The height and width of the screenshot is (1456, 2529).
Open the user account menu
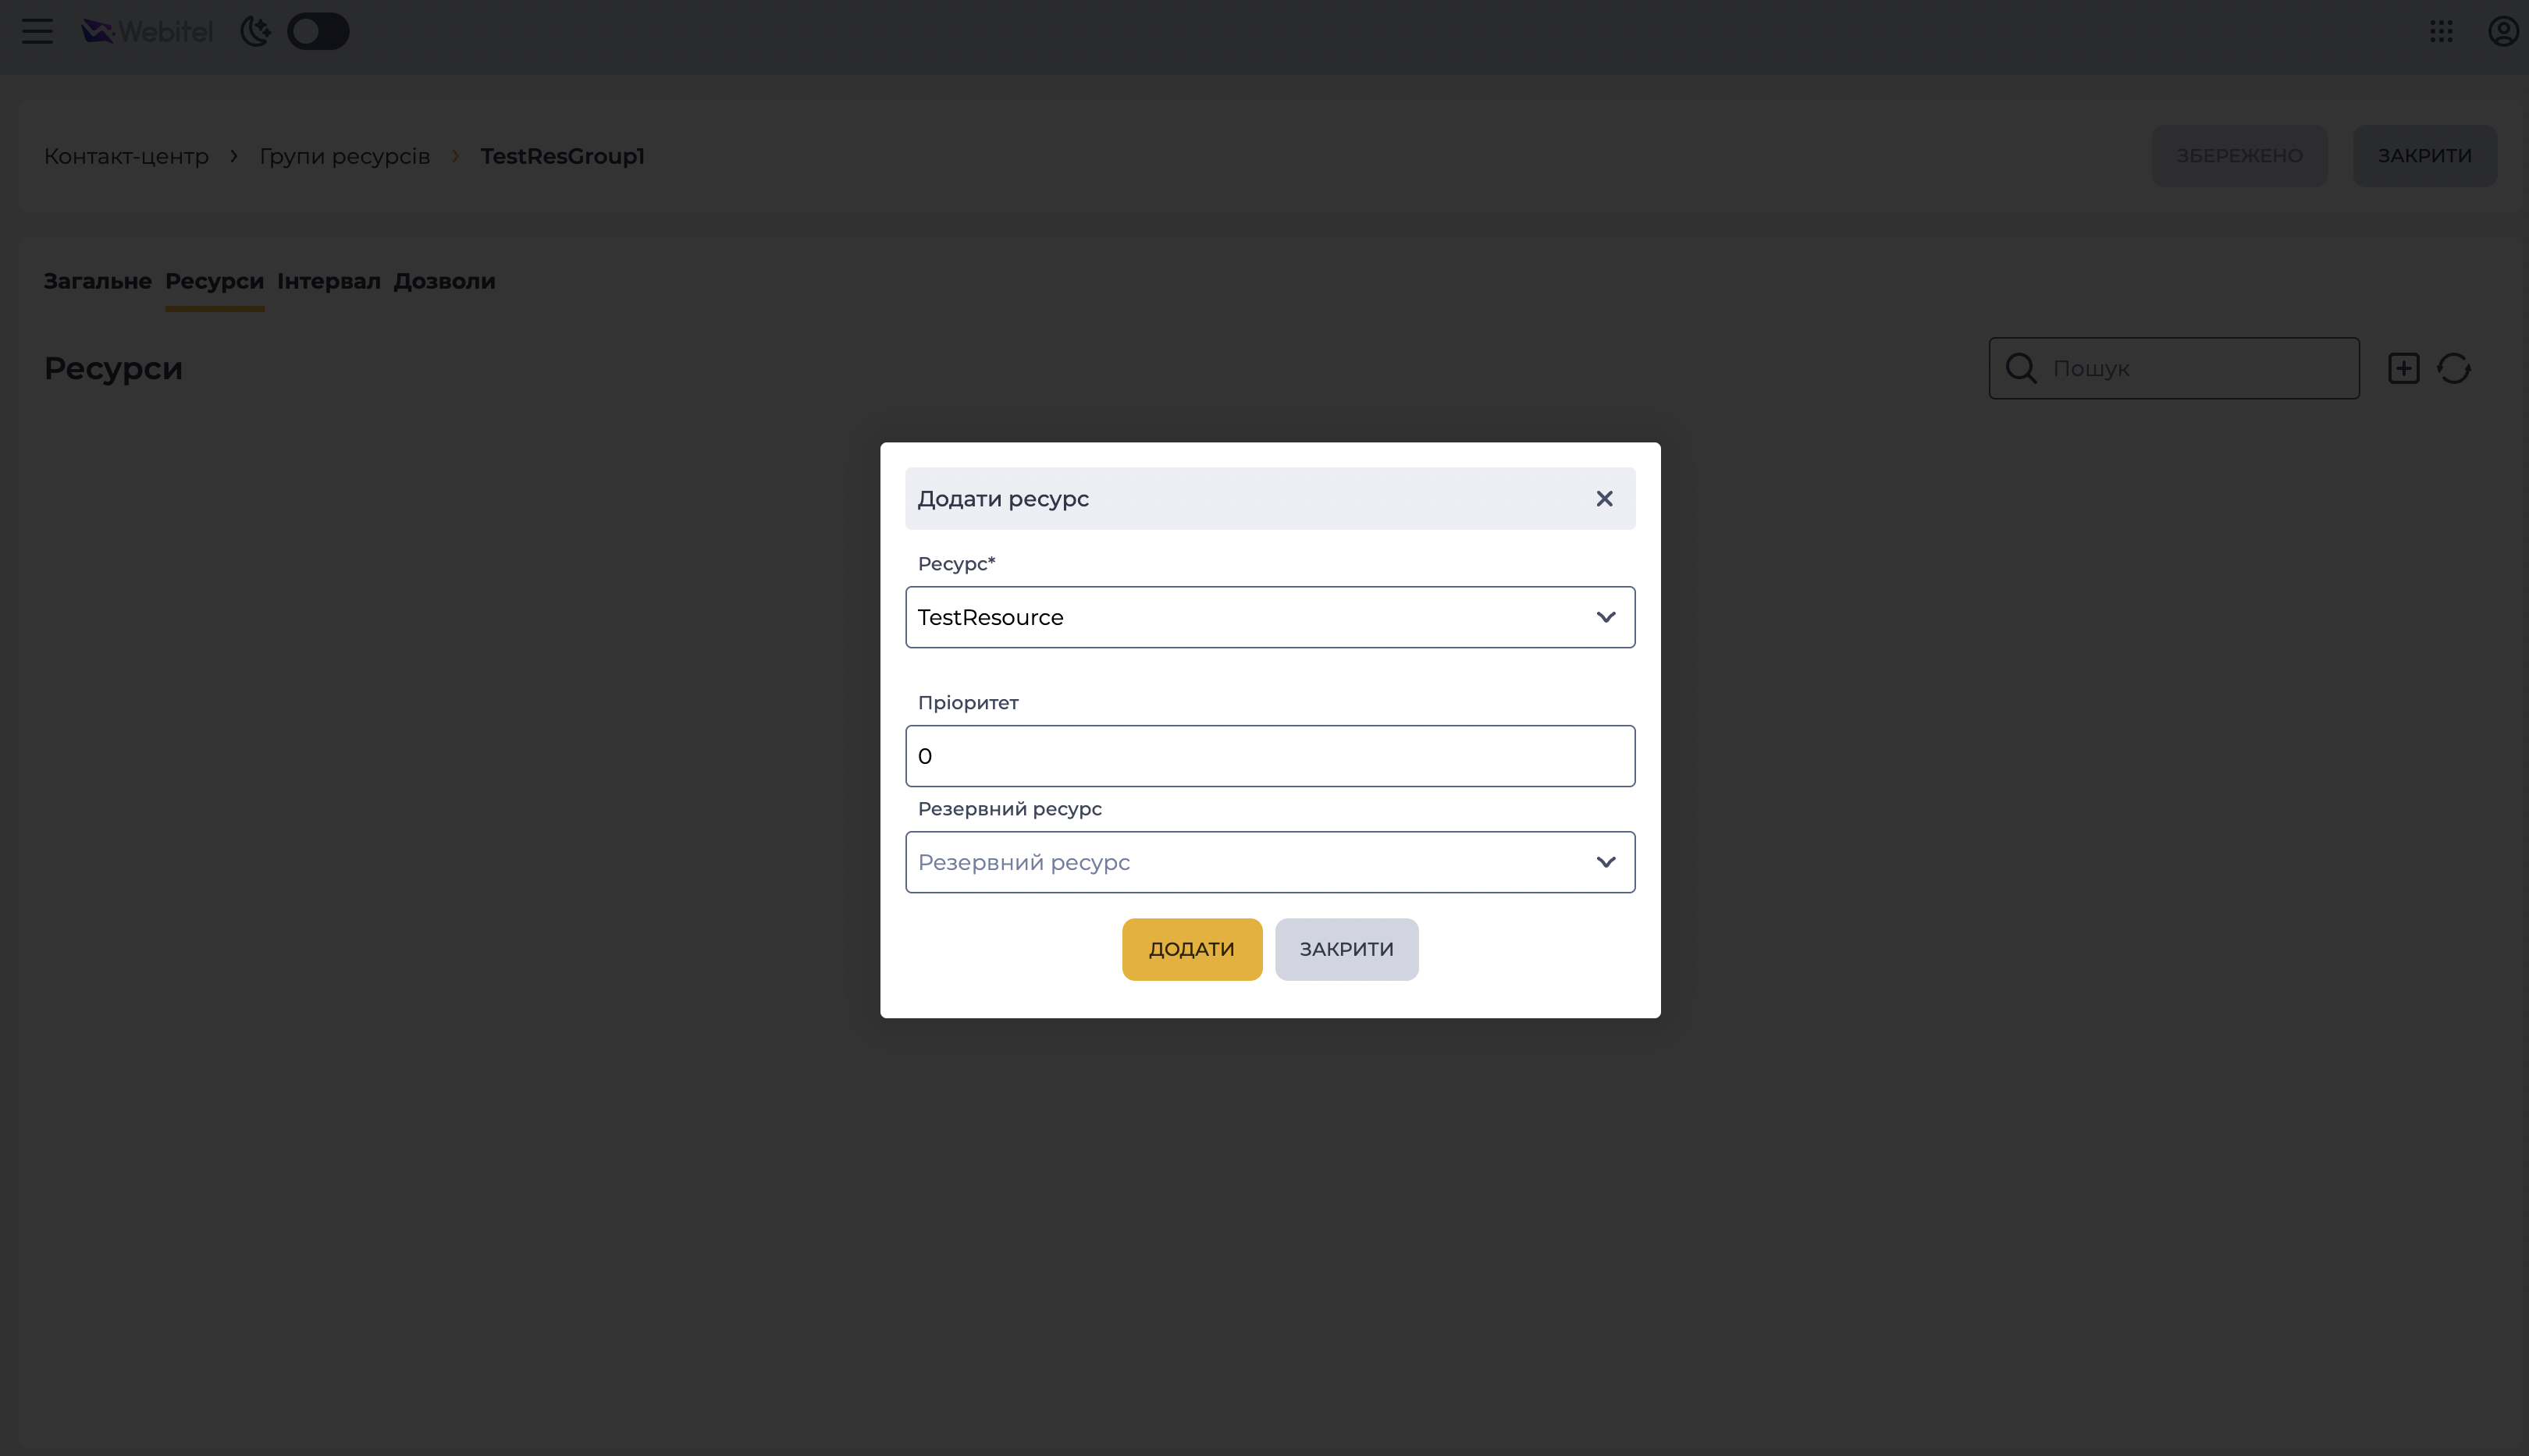2504,32
